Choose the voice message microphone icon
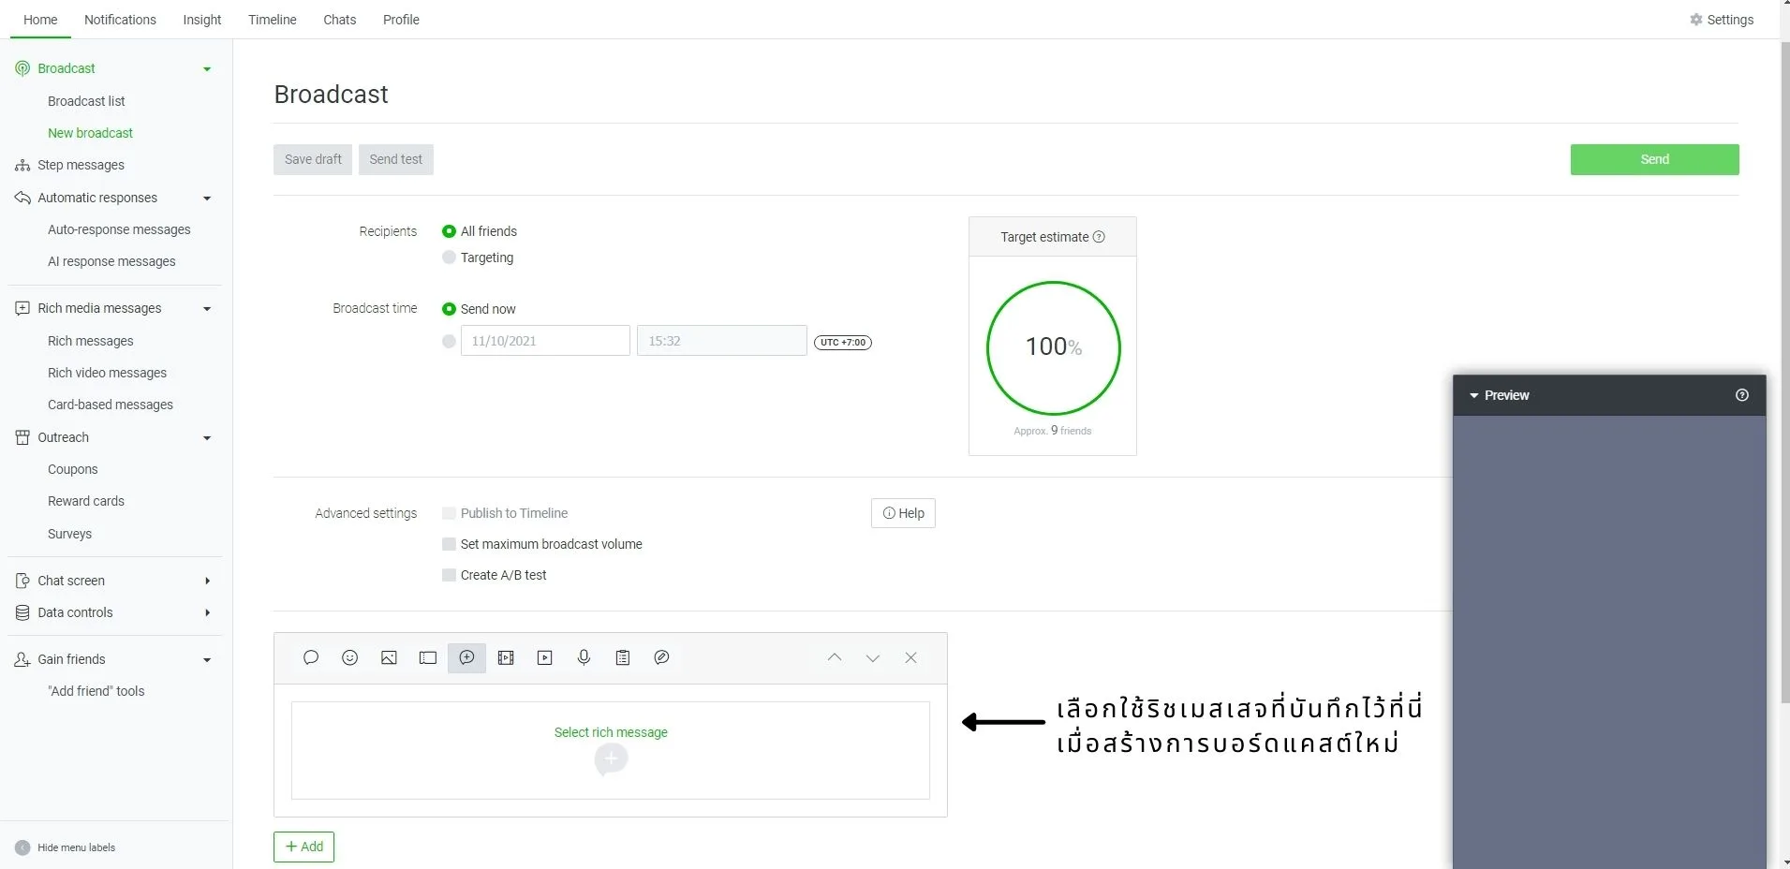This screenshot has width=1790, height=869. tap(584, 658)
